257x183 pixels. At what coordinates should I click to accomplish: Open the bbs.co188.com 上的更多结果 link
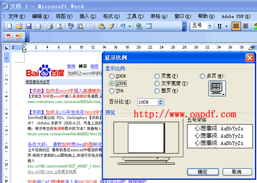[x=52, y=172]
